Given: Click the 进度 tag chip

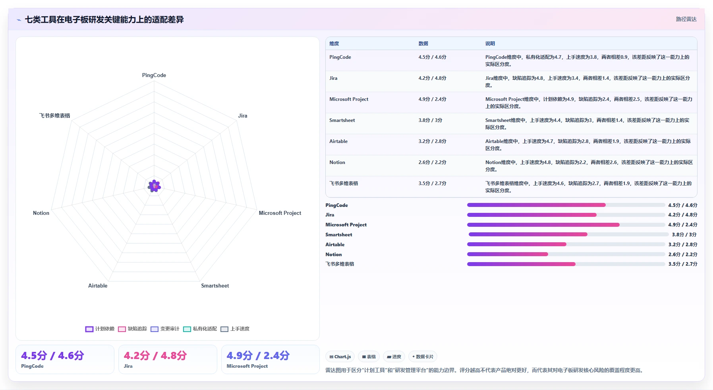Looking at the screenshot, I should (x=394, y=357).
